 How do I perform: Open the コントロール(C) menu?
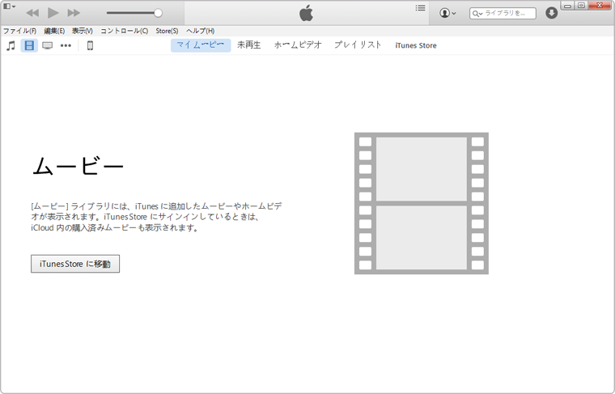125,31
